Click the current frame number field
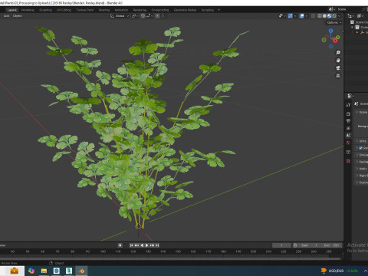The image size is (368, 276). click(281, 245)
